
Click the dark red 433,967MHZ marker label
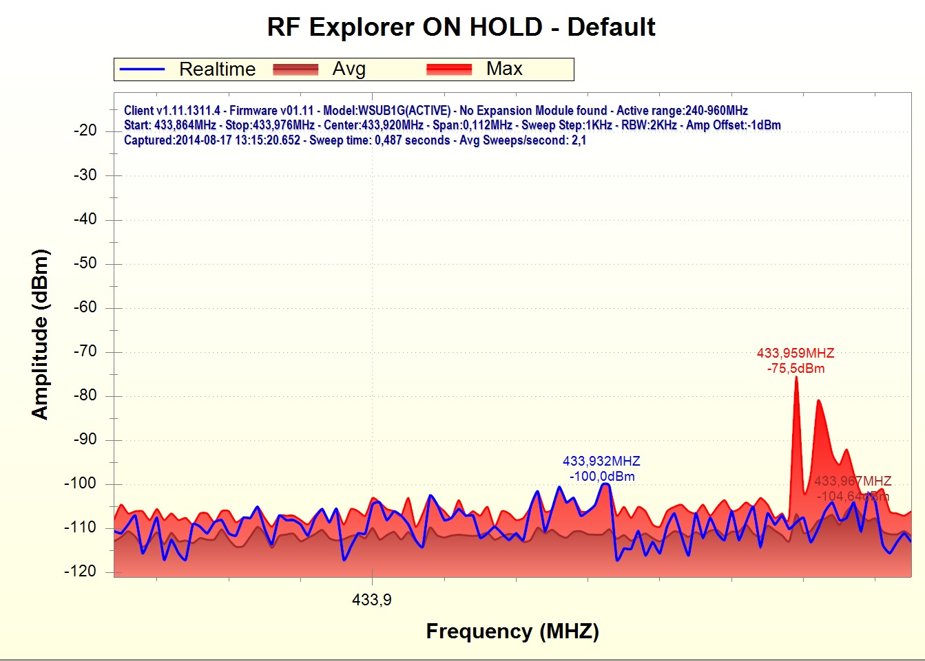[x=853, y=481]
